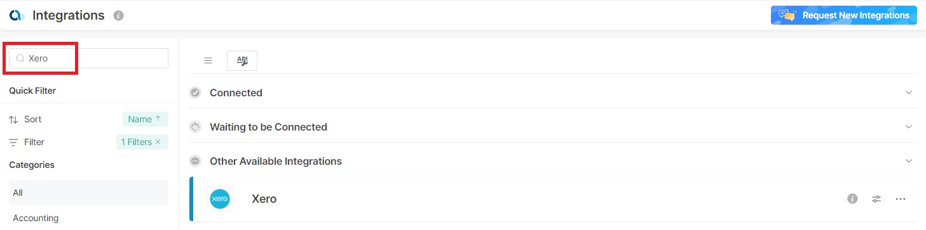This screenshot has height=230, width=926.
Task: Click Request New Integrations button
Action: click(x=844, y=15)
